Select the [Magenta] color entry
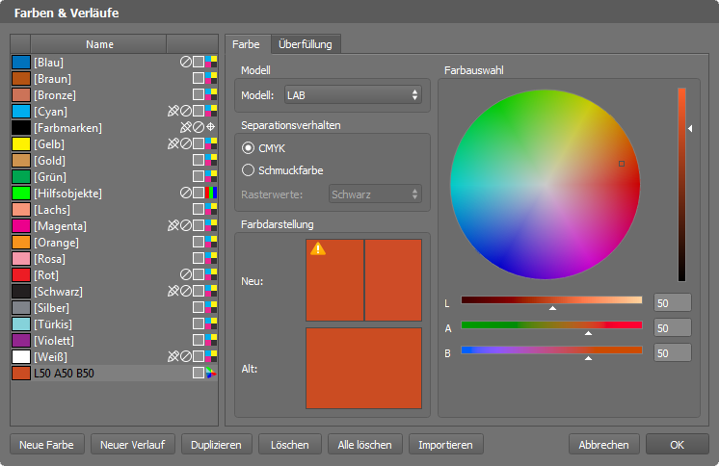This screenshot has height=466, width=719. click(x=114, y=226)
